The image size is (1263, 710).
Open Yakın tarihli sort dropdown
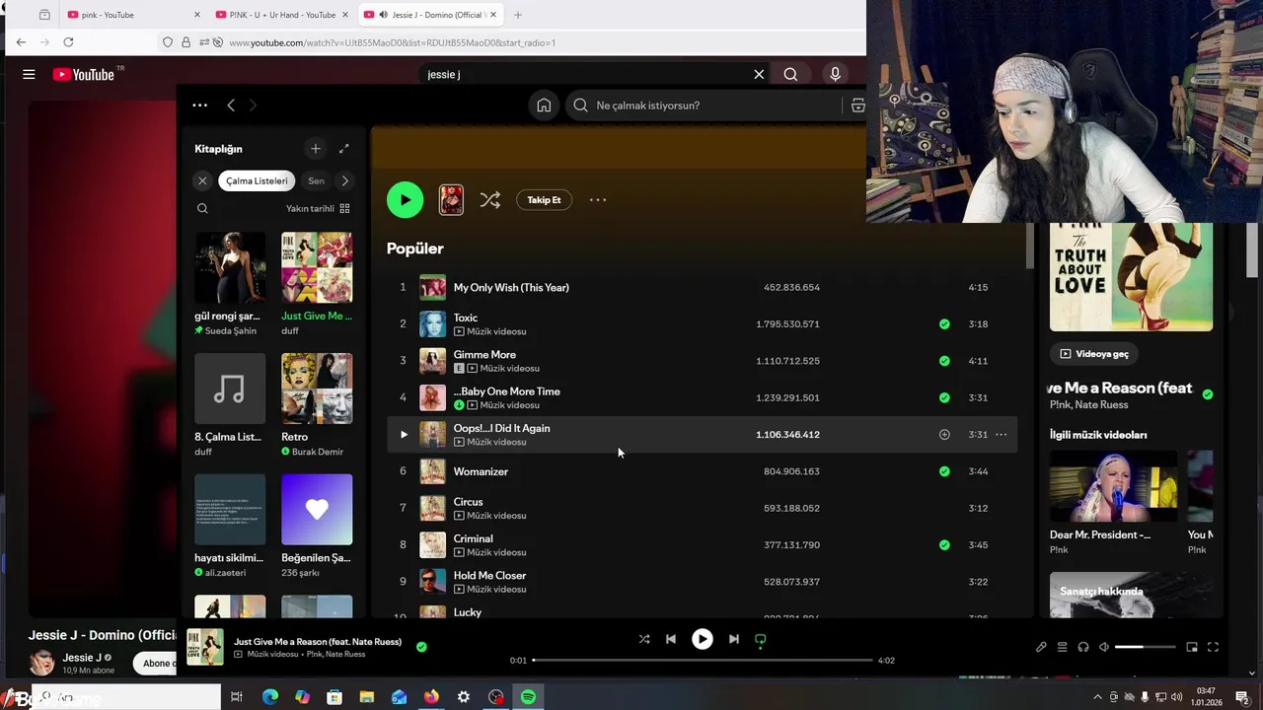318,208
